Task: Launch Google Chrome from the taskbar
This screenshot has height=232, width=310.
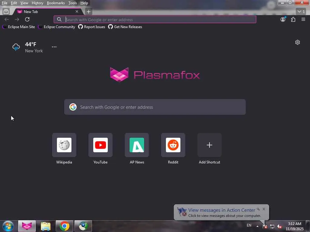Action: (x=64, y=226)
